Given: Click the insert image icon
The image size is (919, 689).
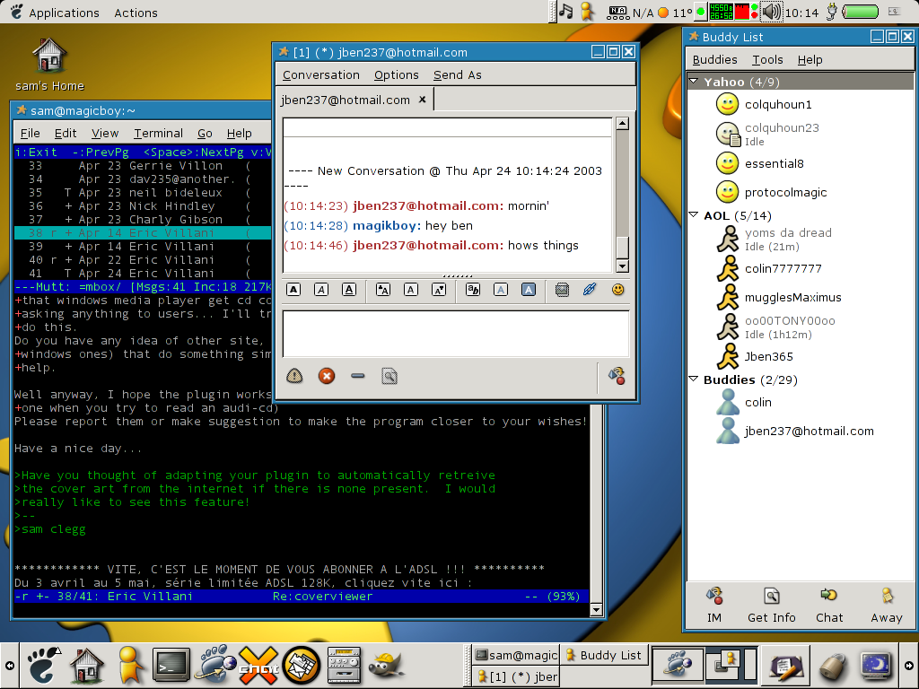Looking at the screenshot, I should point(562,290).
